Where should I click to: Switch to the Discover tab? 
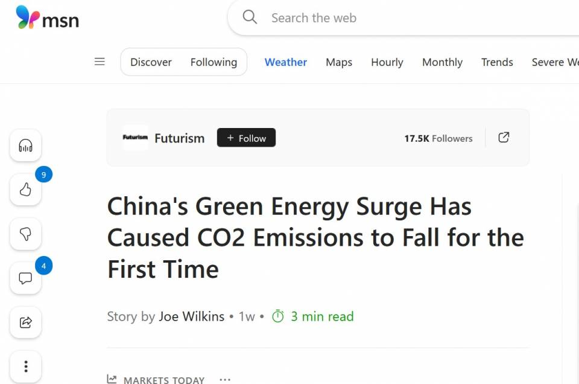[x=151, y=62]
